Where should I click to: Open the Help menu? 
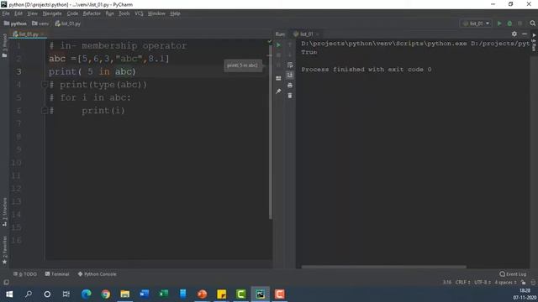[x=175, y=13]
